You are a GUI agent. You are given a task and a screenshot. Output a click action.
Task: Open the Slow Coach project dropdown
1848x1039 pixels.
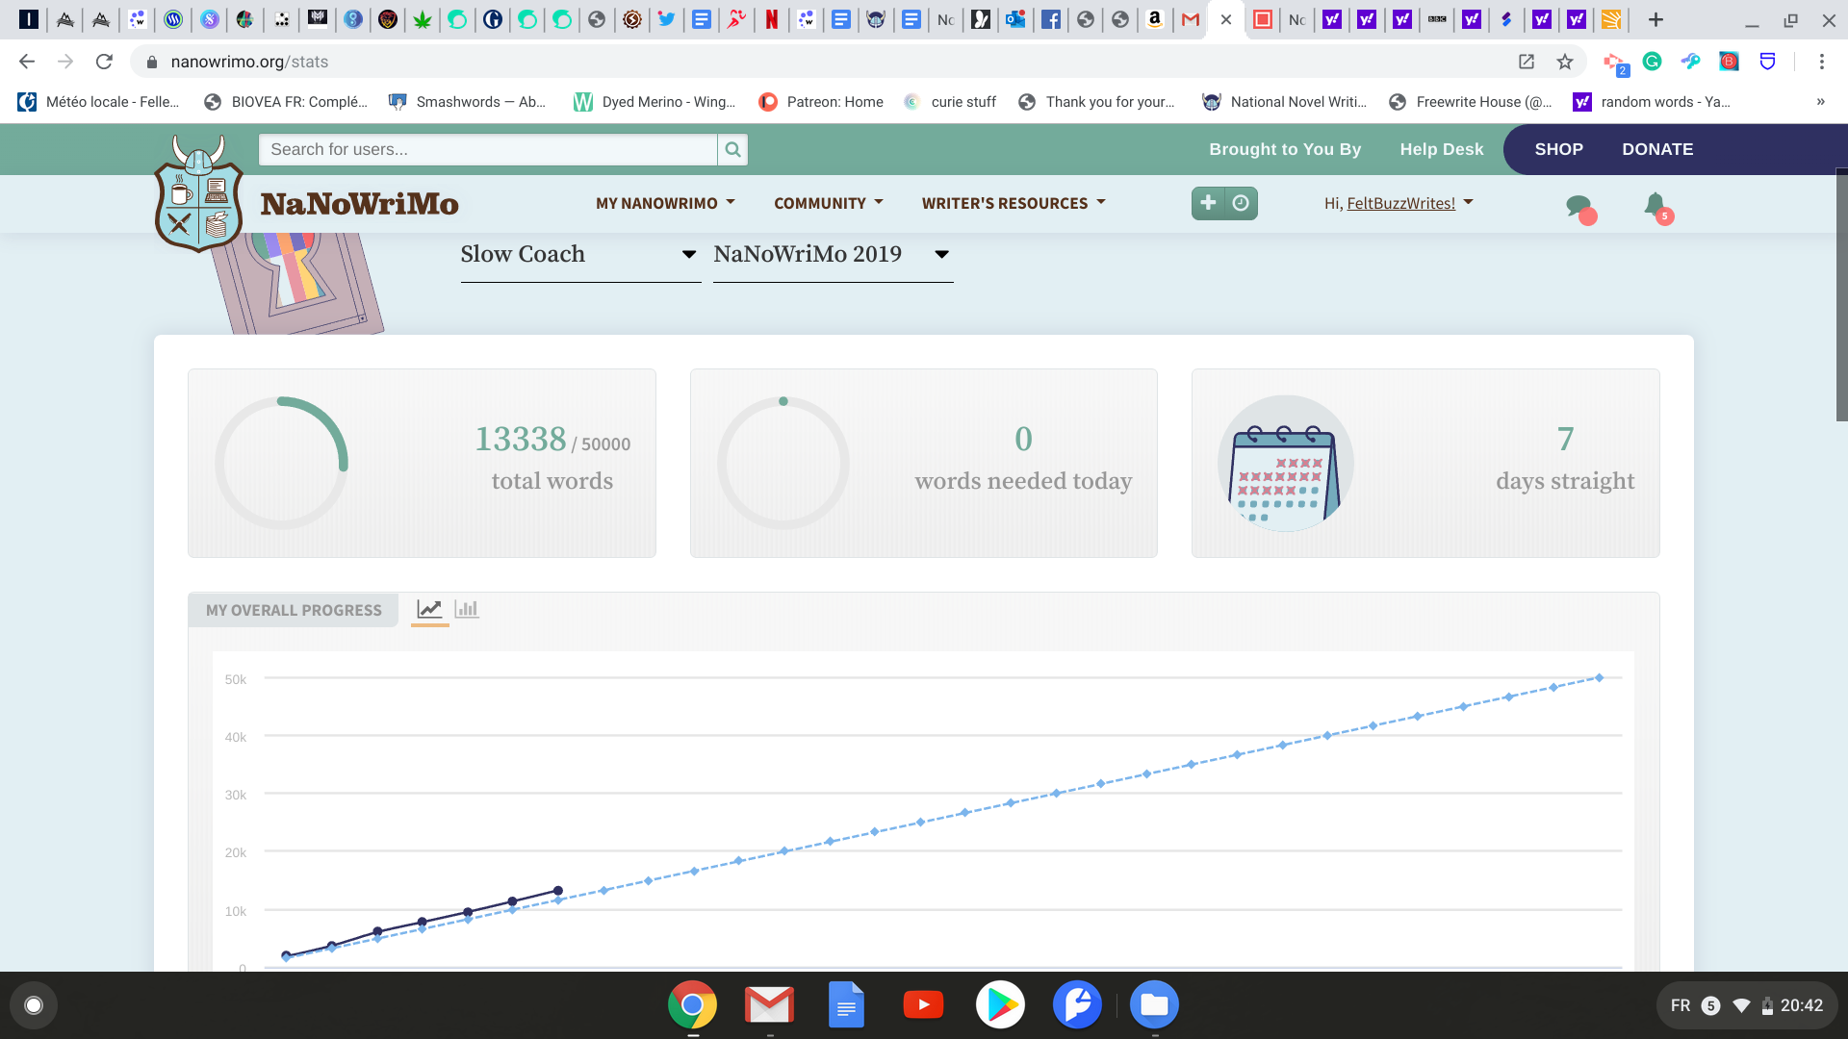pyautogui.click(x=580, y=255)
